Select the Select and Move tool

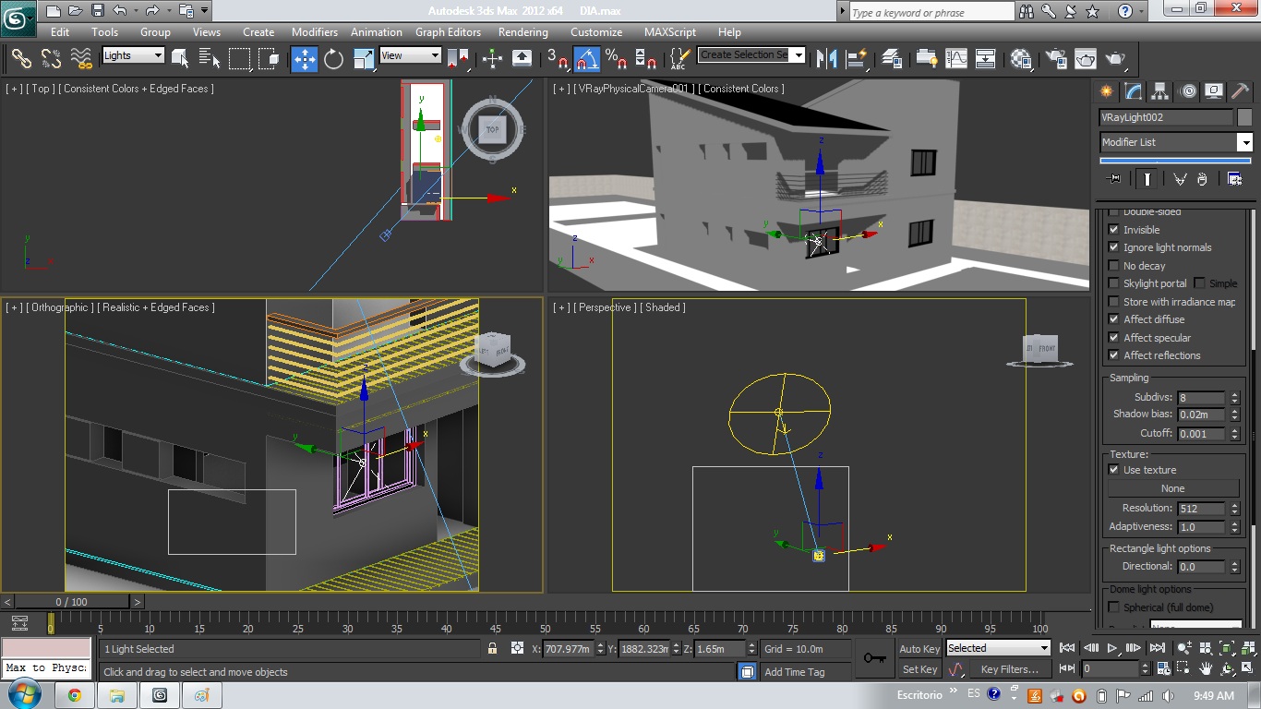pos(304,59)
